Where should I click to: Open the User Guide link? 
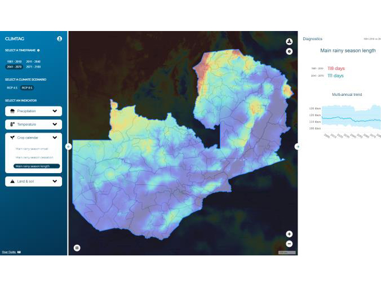click(11, 252)
